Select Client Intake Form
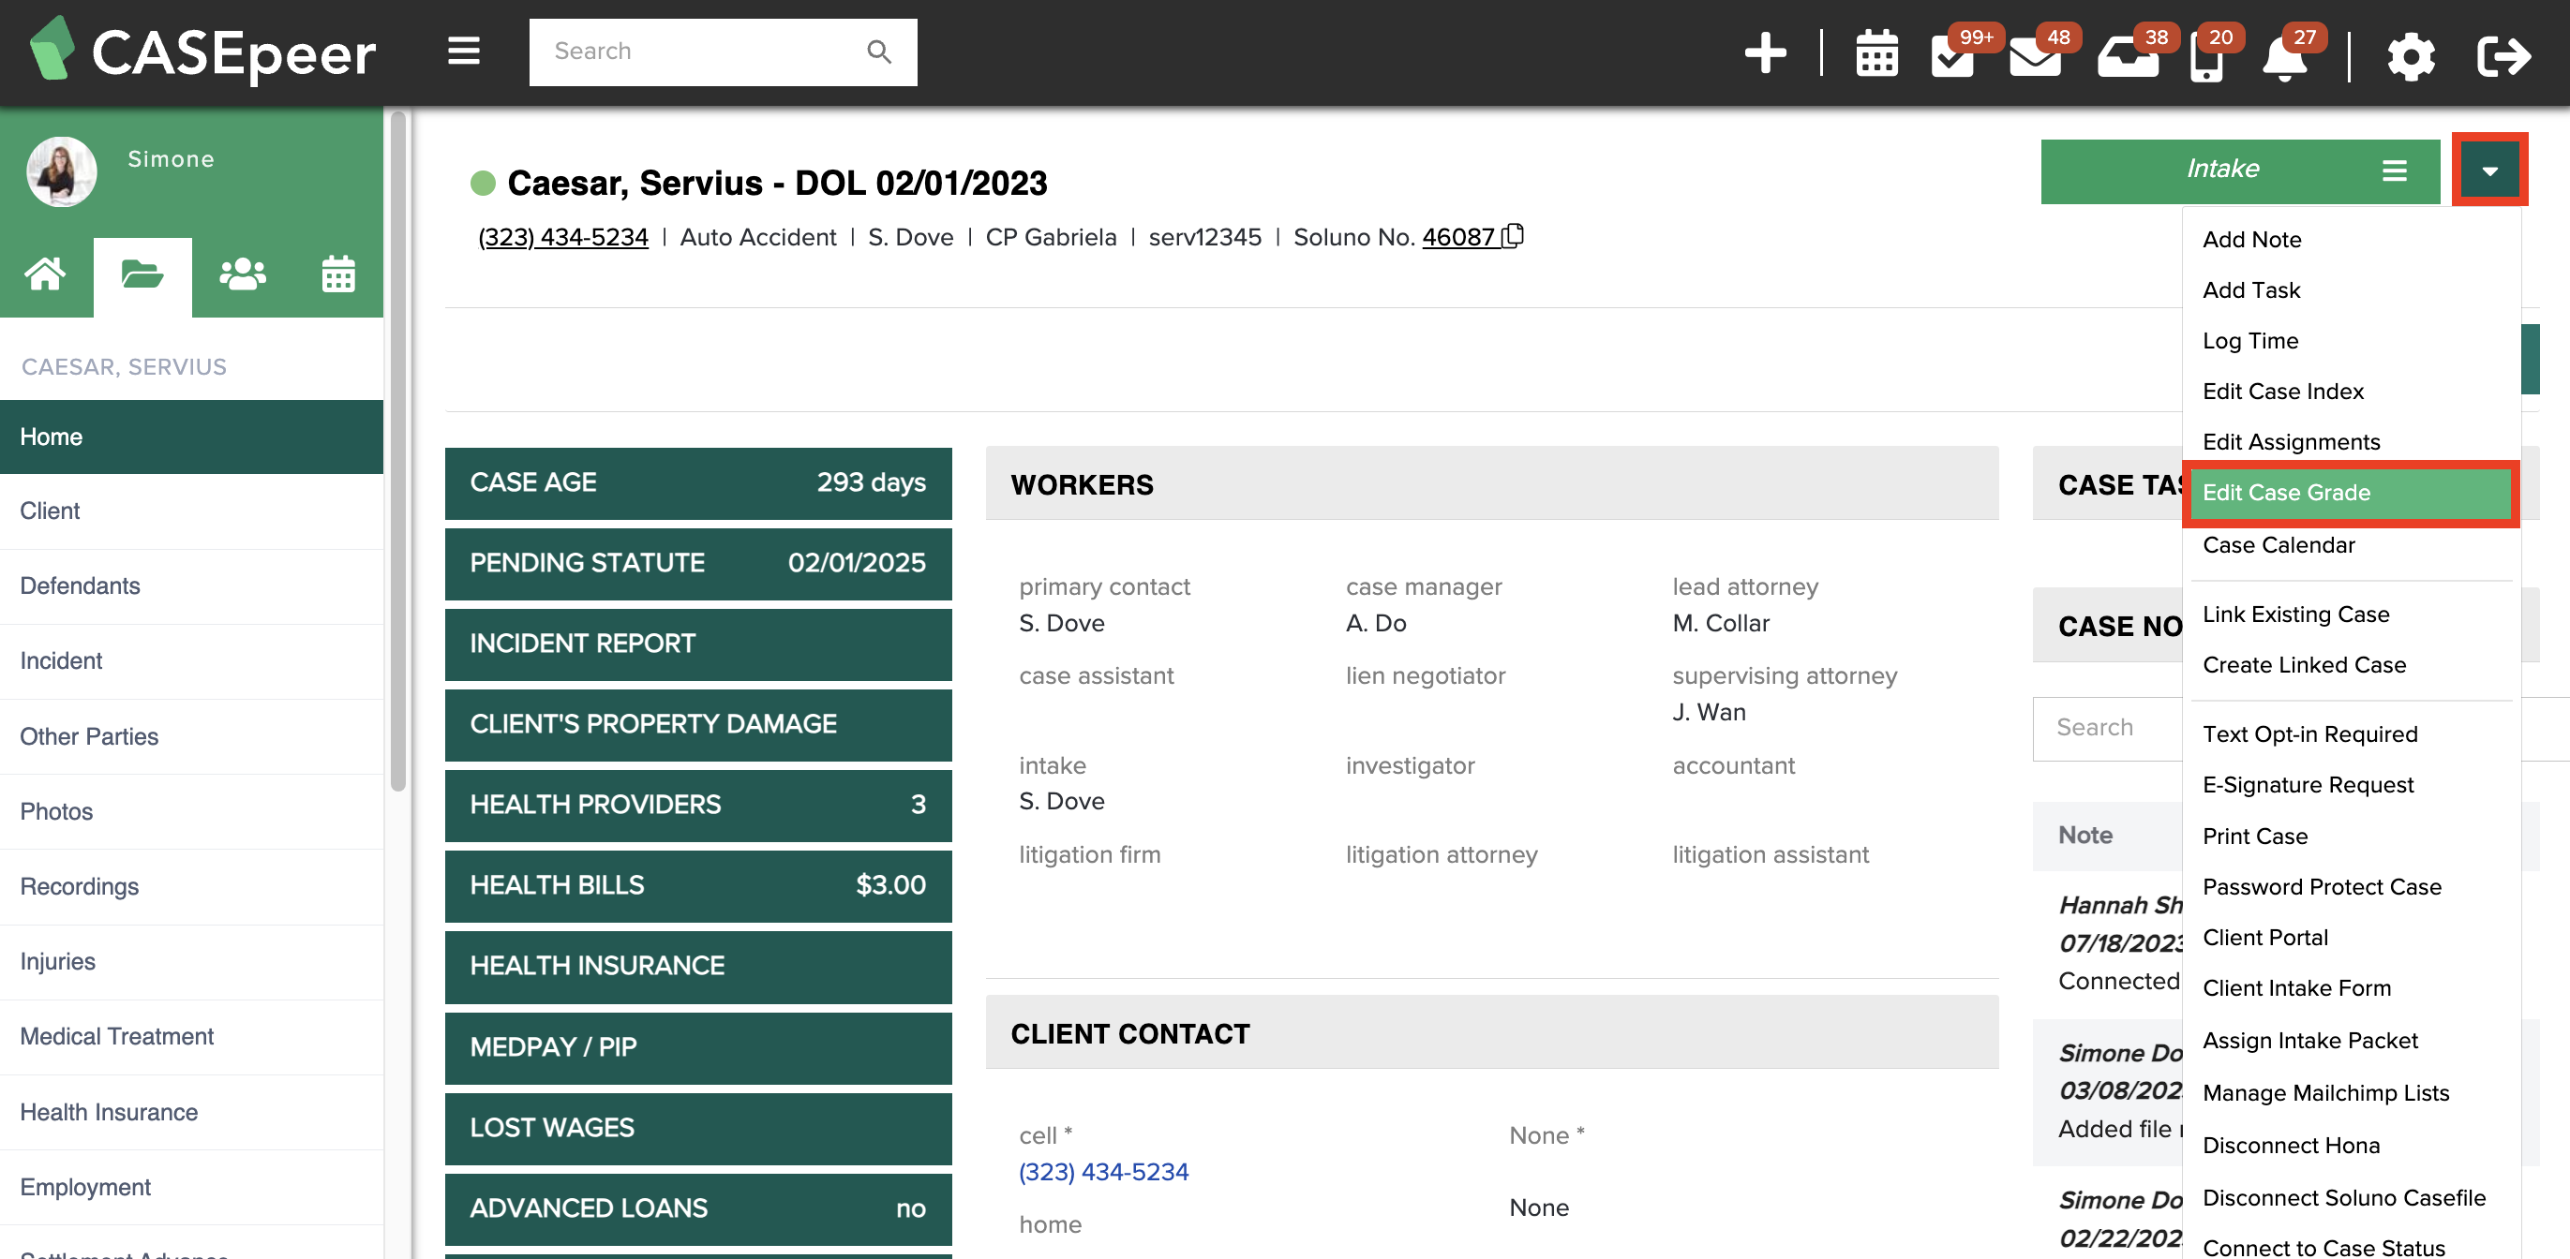2570x1259 pixels. pyautogui.click(x=2296, y=988)
